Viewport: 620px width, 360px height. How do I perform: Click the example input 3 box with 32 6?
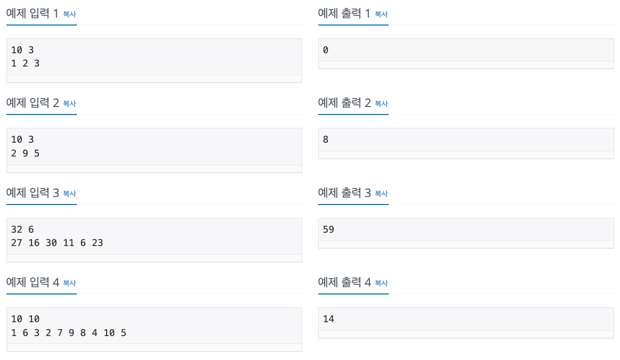pyautogui.click(x=154, y=240)
